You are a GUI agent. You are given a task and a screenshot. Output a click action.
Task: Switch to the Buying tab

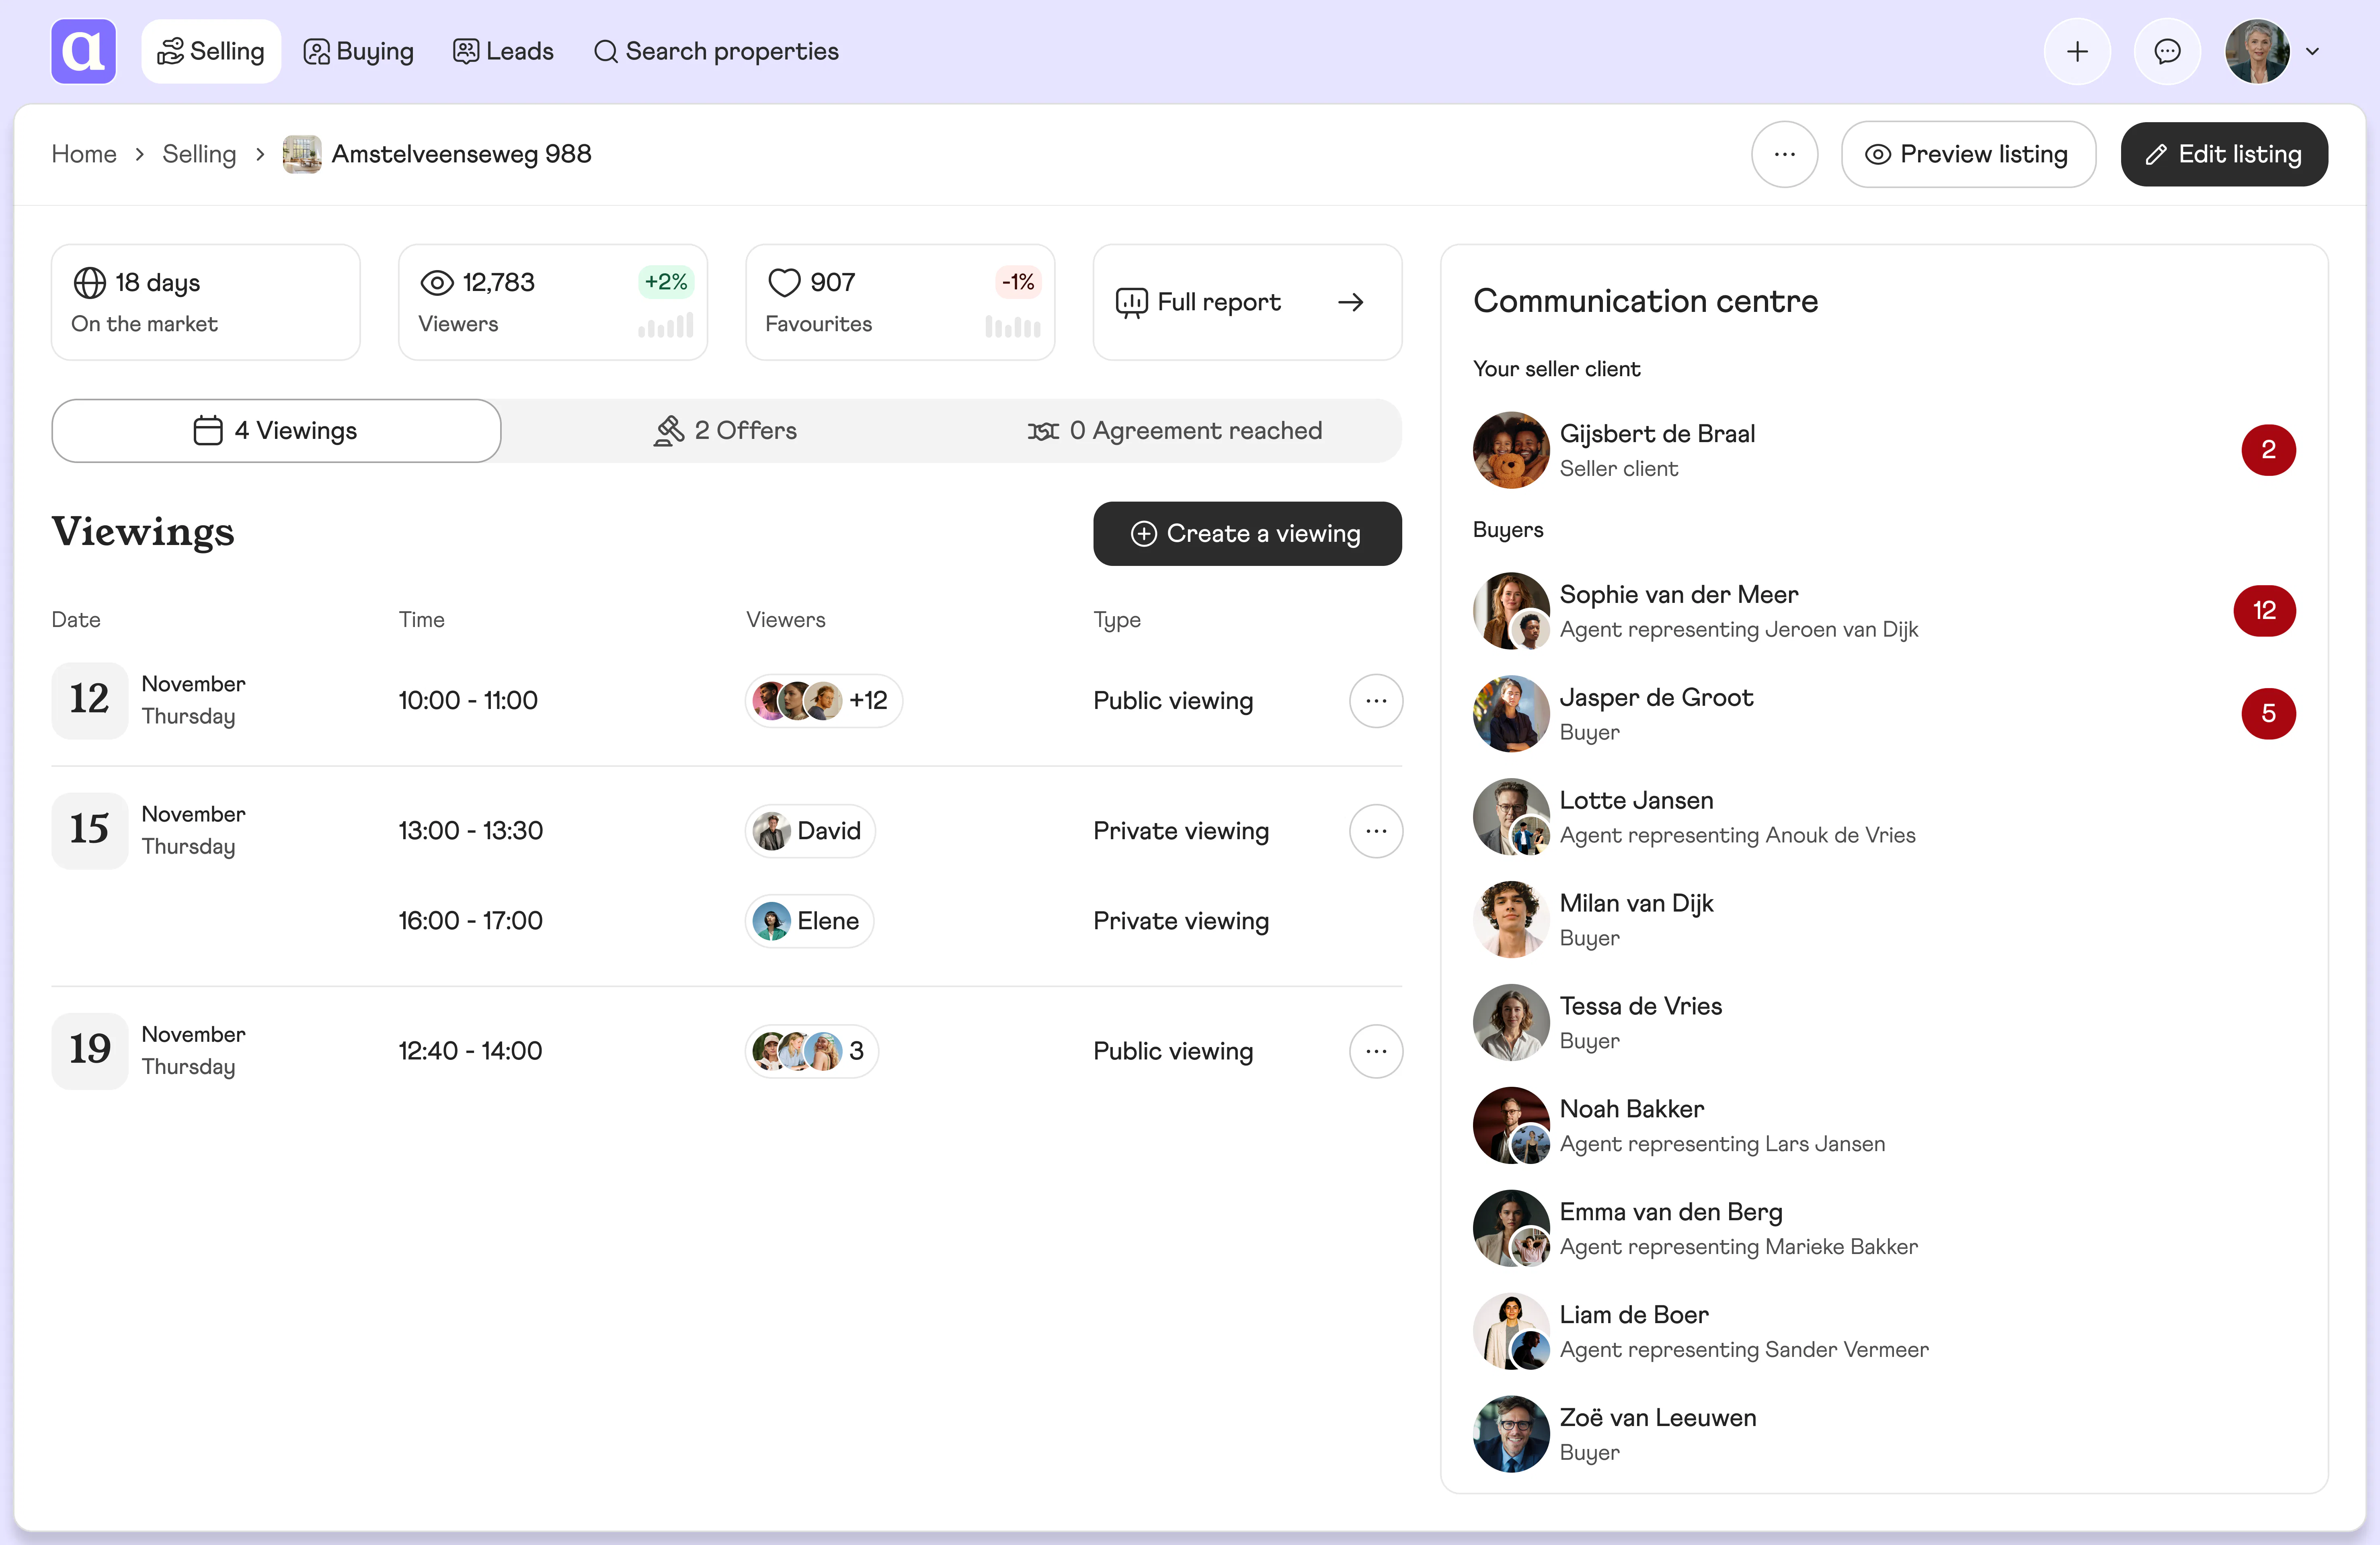[x=359, y=51]
